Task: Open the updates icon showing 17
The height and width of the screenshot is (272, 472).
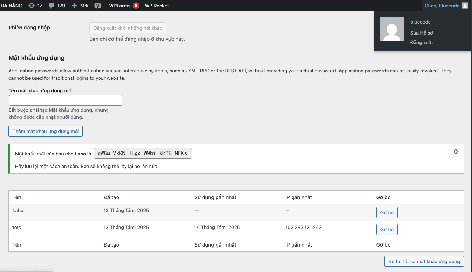Action: [x=35, y=6]
